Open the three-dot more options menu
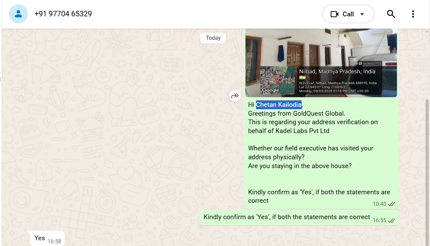 (413, 14)
